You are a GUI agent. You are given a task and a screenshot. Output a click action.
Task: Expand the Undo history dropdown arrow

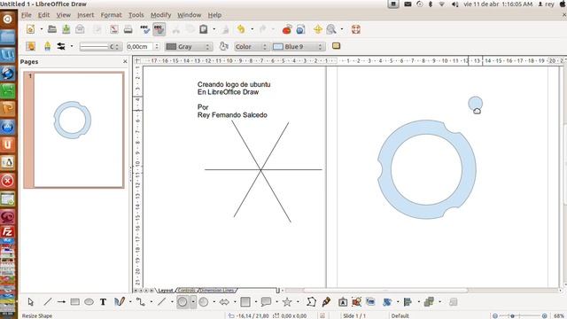point(252,29)
